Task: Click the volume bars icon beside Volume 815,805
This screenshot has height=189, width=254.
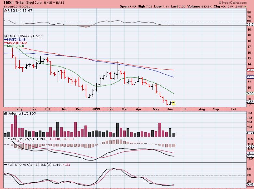Action: point(6,114)
